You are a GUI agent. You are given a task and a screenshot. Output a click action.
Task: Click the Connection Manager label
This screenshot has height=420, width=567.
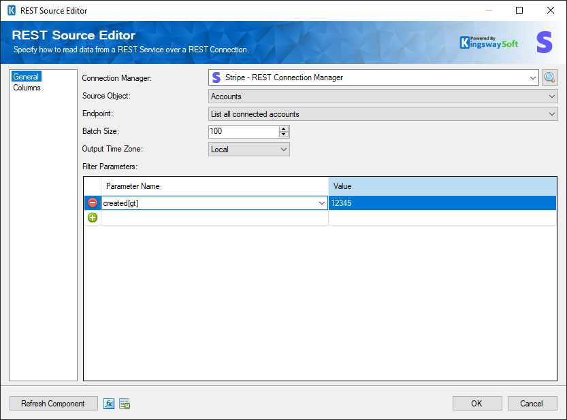click(117, 78)
